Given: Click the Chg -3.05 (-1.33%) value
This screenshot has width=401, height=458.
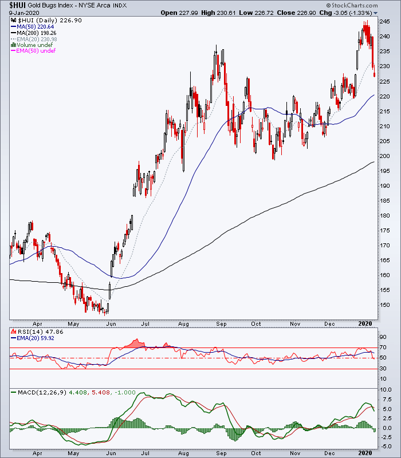Looking at the screenshot, I should tap(345, 13).
